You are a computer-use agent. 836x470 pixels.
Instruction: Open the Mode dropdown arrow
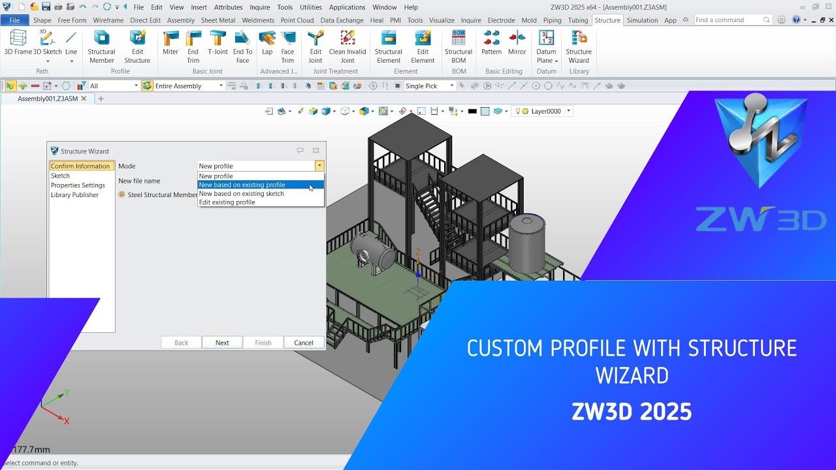[319, 166]
